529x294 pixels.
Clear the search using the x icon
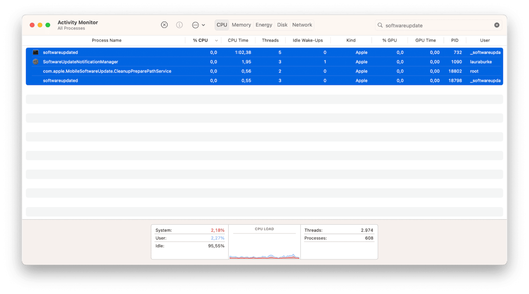pos(497,25)
